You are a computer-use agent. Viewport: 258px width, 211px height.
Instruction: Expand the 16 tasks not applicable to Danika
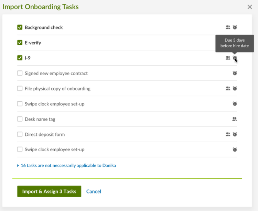[x=66, y=166]
